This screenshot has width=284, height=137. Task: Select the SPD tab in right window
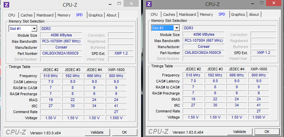(x=222, y=14)
